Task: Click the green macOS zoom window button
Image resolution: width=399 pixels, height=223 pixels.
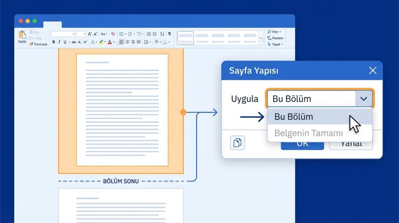Action: coord(35,21)
